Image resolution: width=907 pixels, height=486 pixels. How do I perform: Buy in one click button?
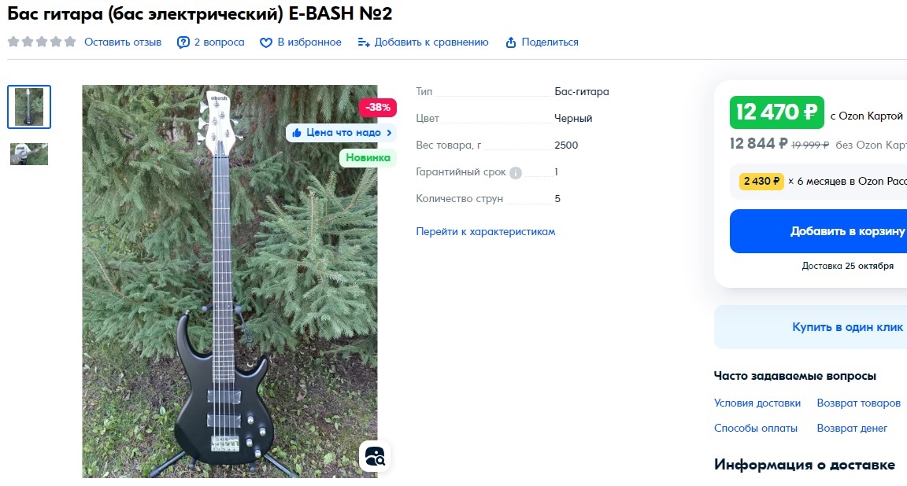coord(810,327)
